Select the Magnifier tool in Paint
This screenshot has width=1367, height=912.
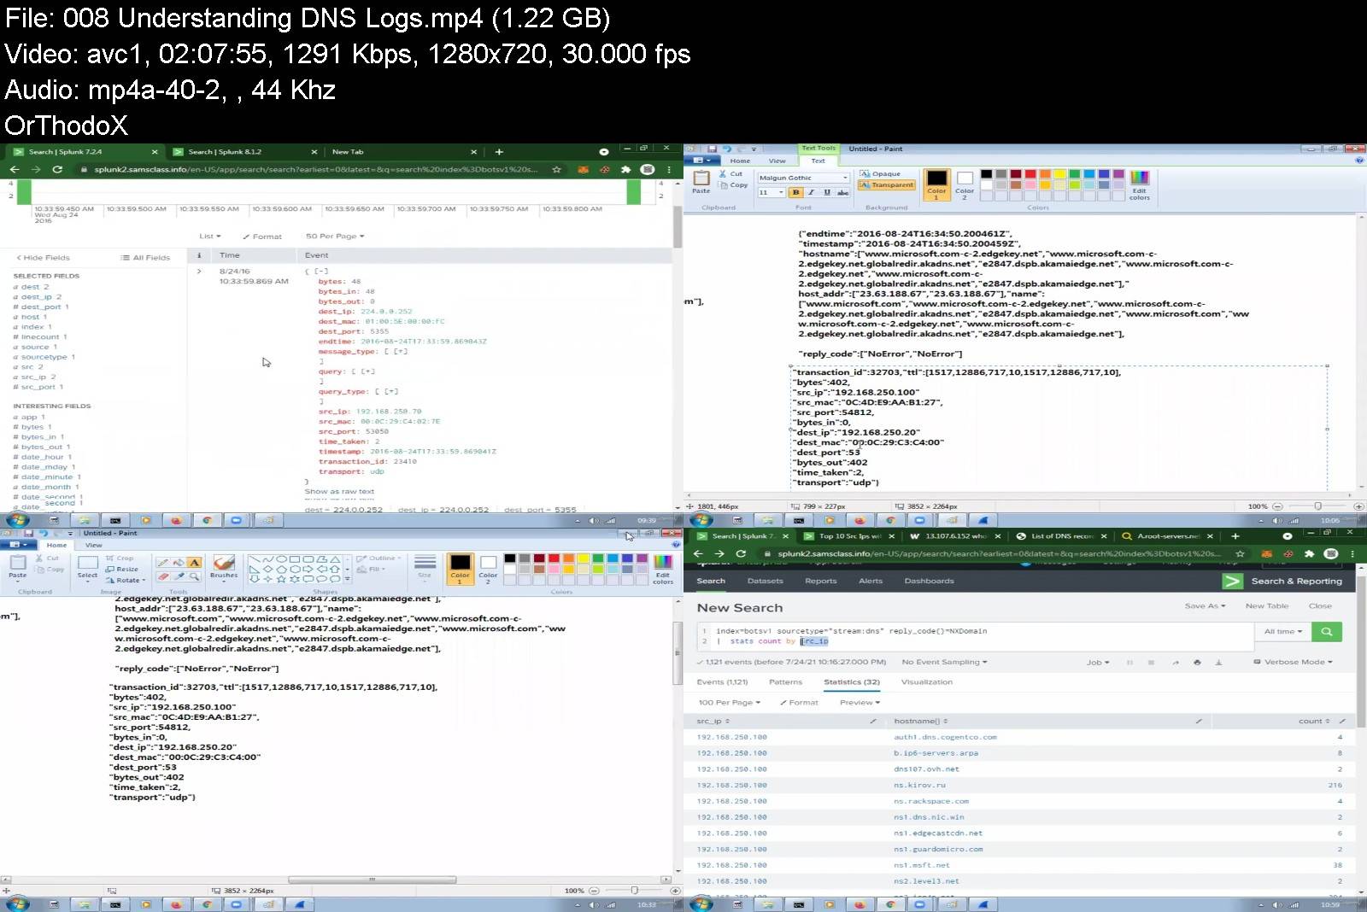194,576
